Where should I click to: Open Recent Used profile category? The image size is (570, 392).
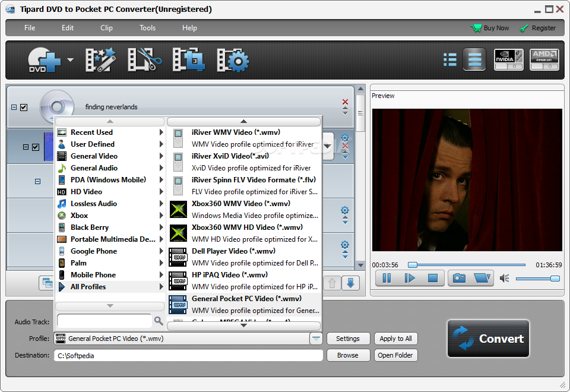110,132
